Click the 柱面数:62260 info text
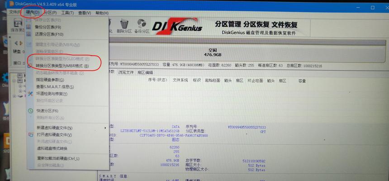389x181 pixels. coord(219,65)
